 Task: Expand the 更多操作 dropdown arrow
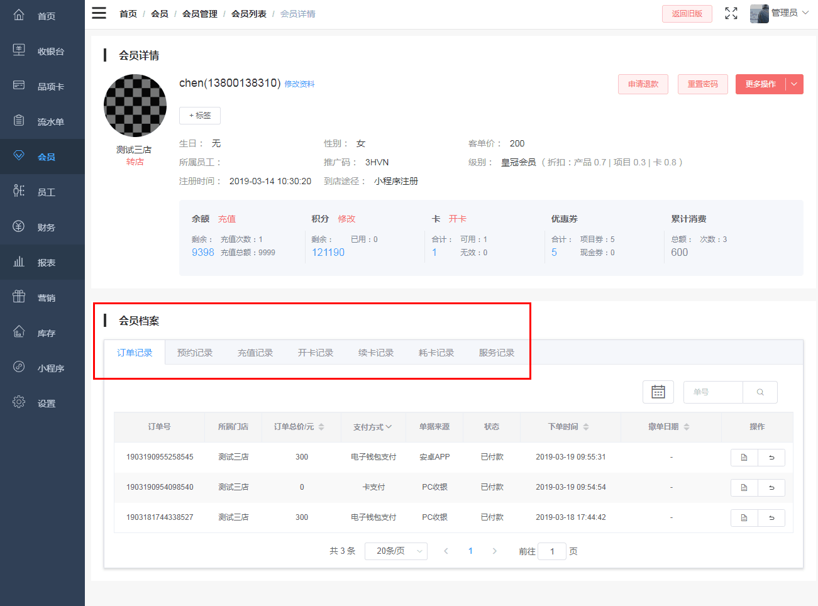(x=794, y=84)
